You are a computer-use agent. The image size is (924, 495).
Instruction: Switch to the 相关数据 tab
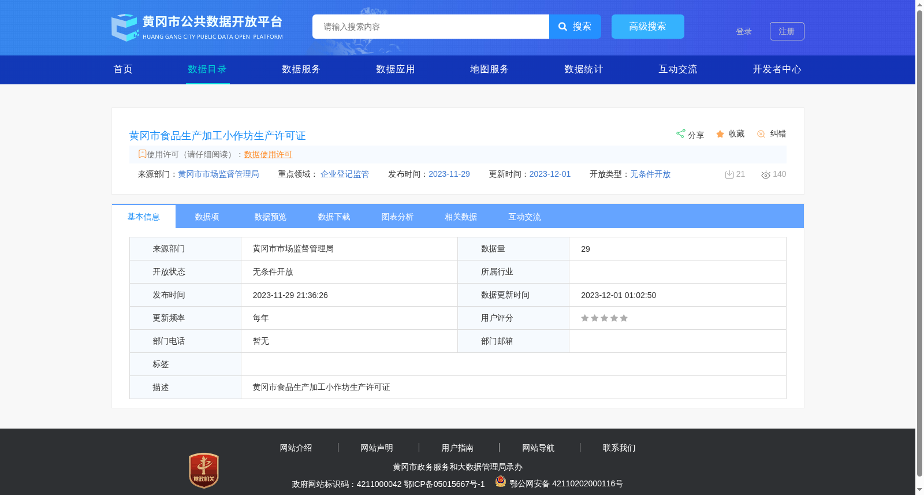(x=461, y=217)
